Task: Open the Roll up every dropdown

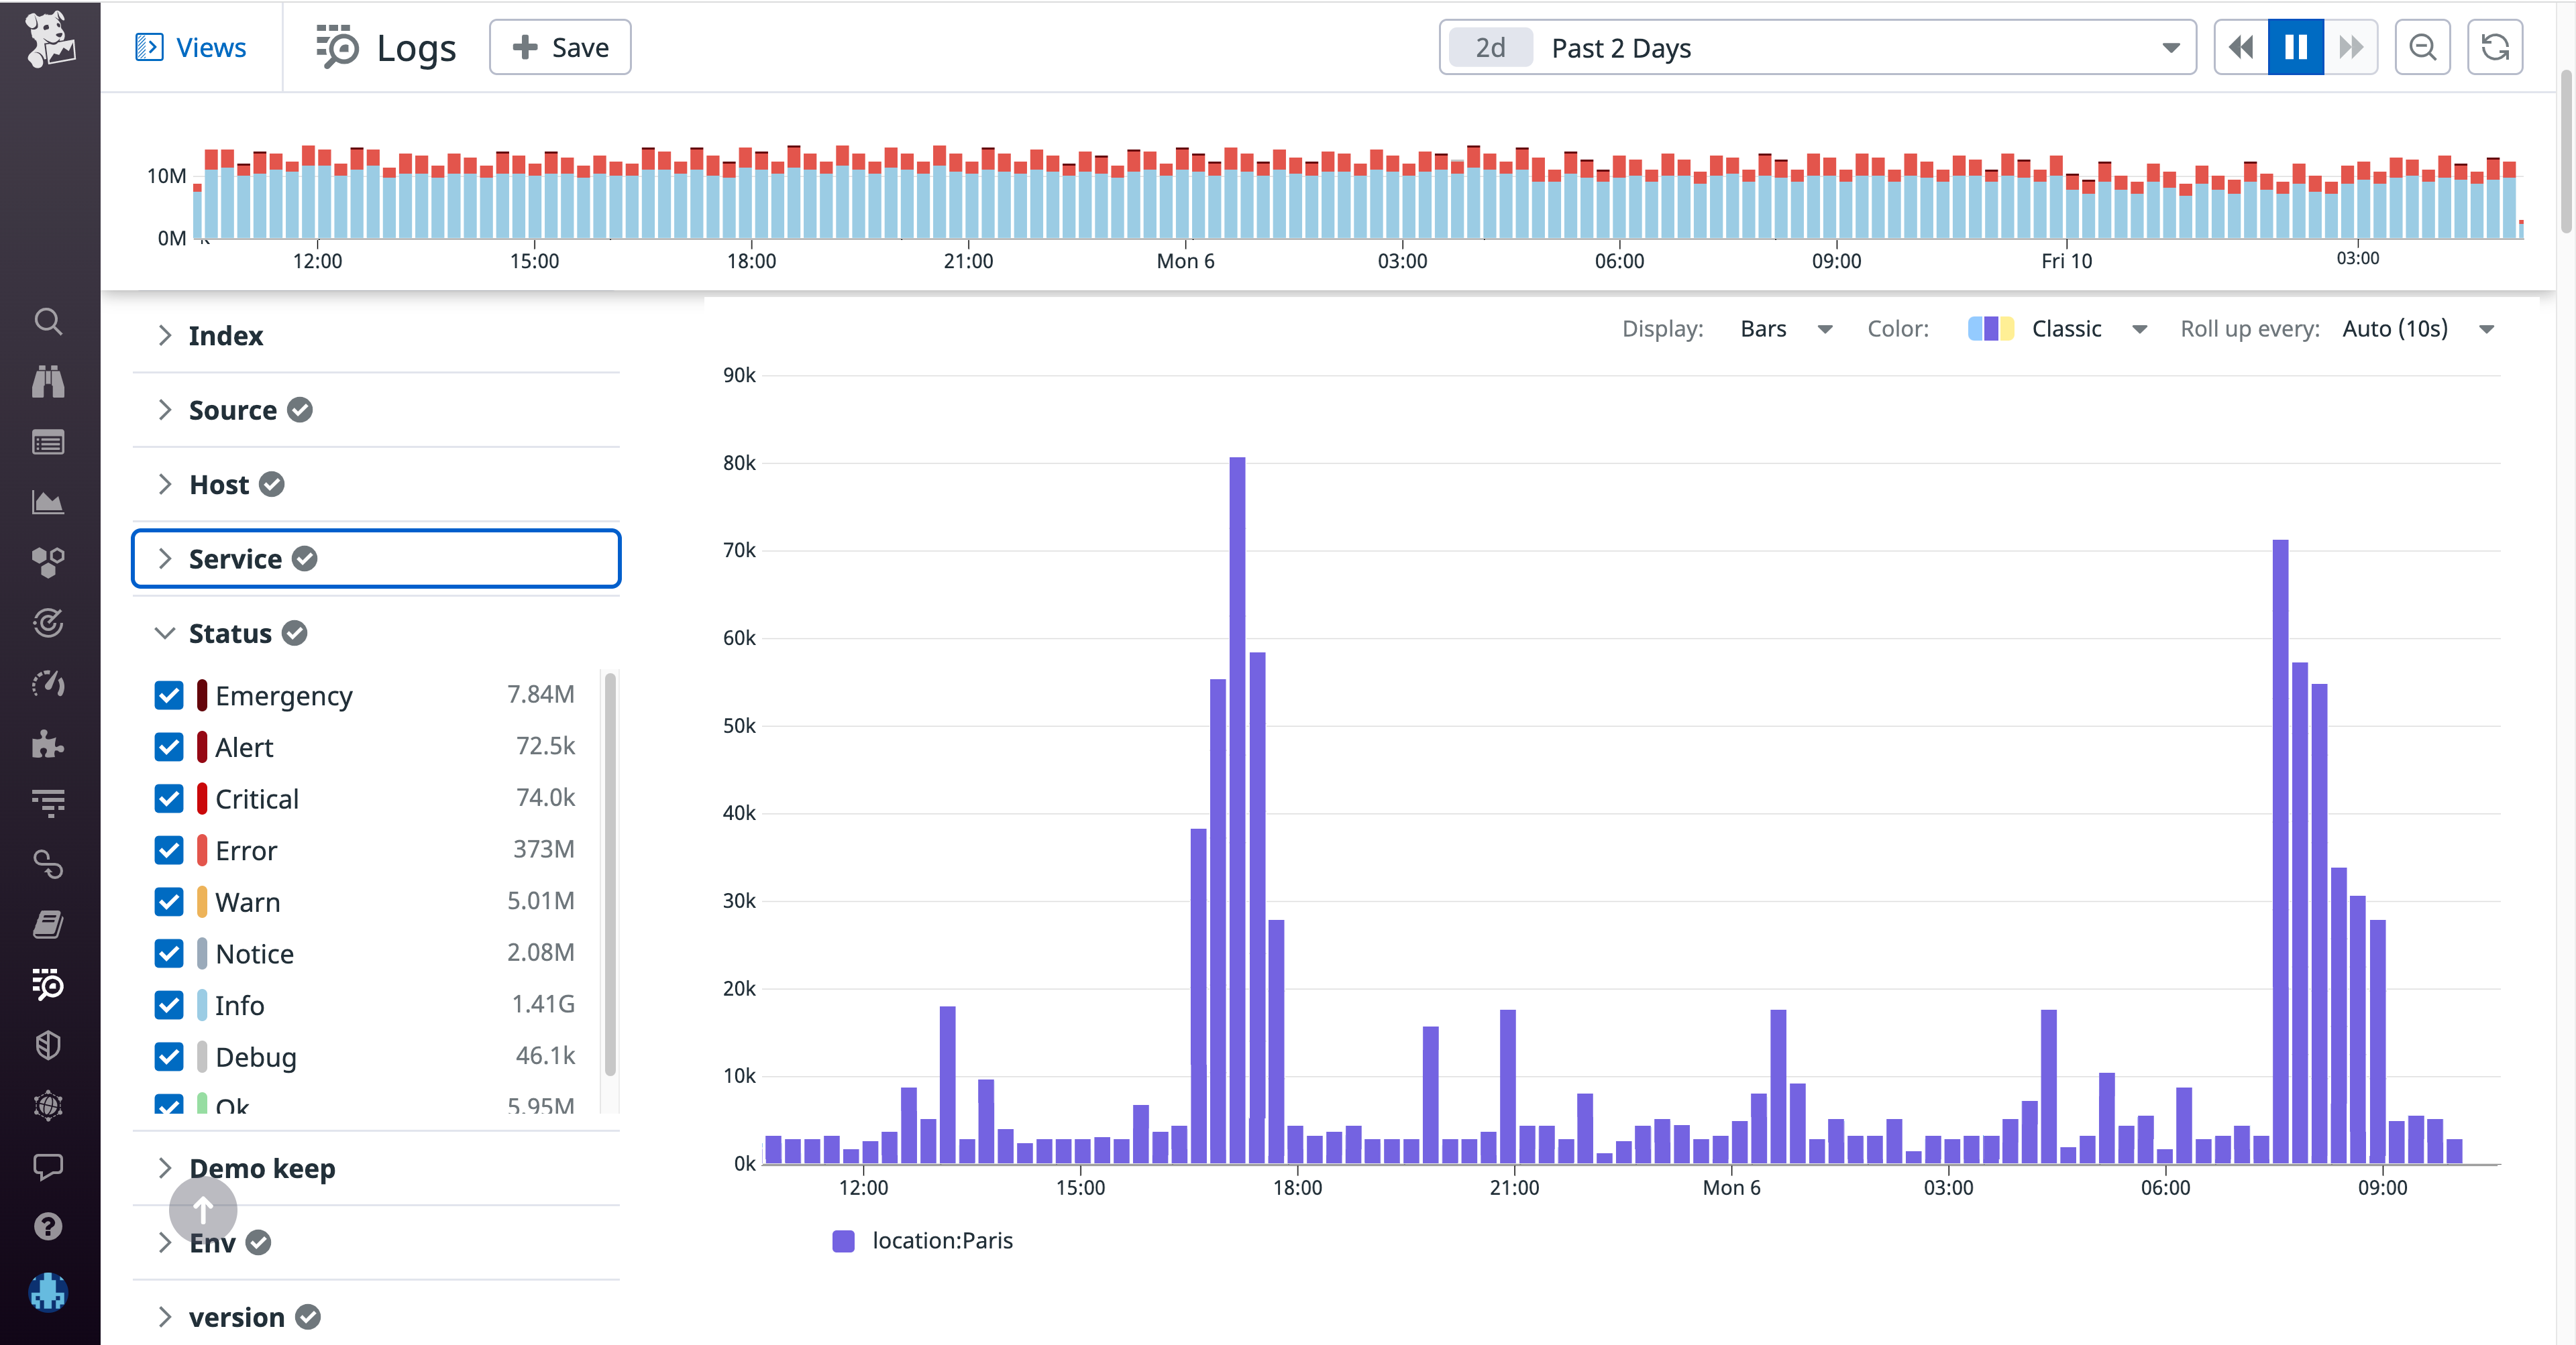Action: (x=2420, y=328)
